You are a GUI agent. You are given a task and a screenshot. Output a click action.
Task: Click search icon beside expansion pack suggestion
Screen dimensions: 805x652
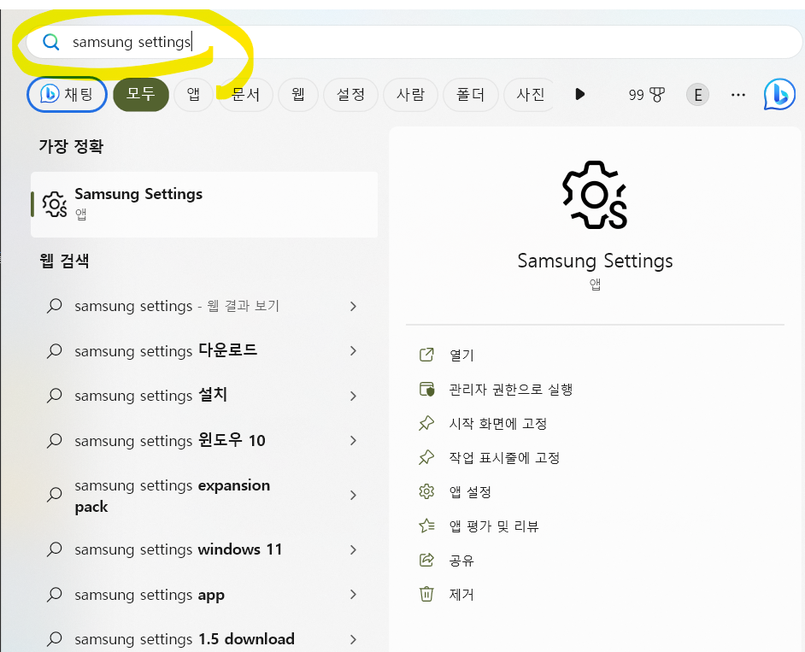pos(54,495)
